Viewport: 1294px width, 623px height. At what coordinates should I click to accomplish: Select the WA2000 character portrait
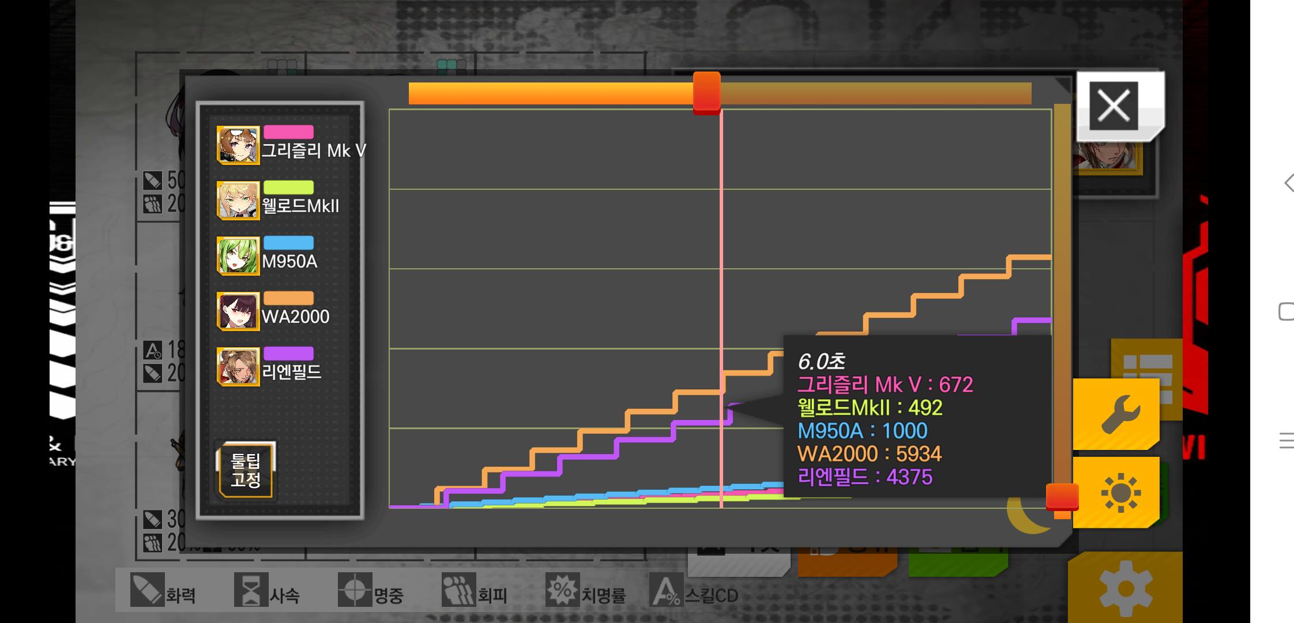pos(238,311)
